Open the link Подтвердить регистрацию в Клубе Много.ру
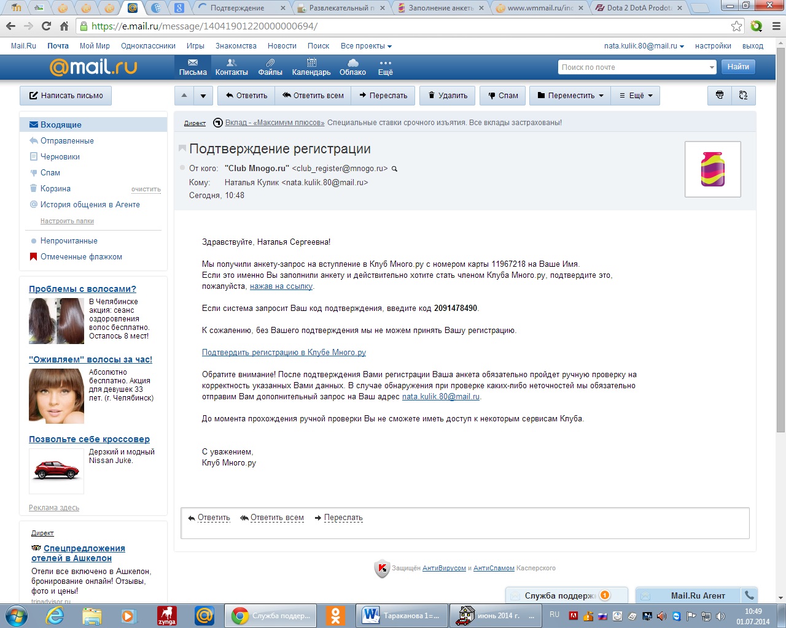 (x=284, y=353)
